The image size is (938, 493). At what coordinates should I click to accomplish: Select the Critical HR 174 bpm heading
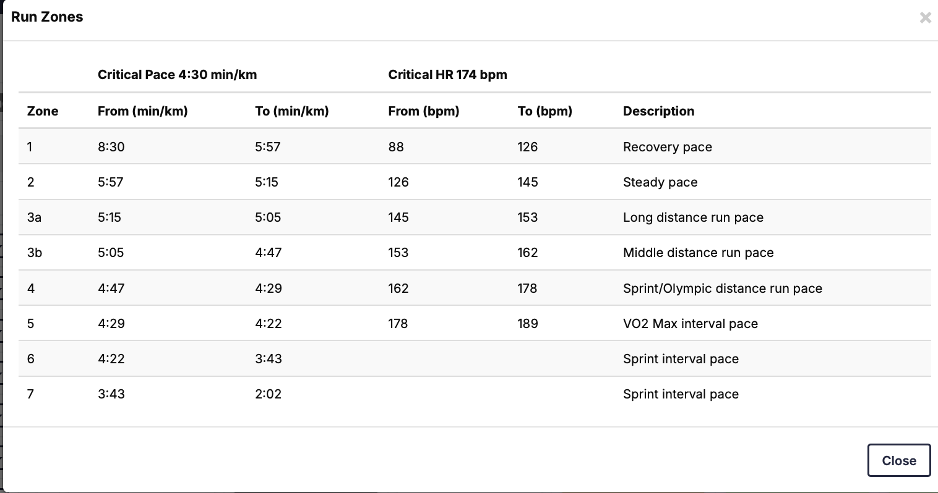point(447,75)
